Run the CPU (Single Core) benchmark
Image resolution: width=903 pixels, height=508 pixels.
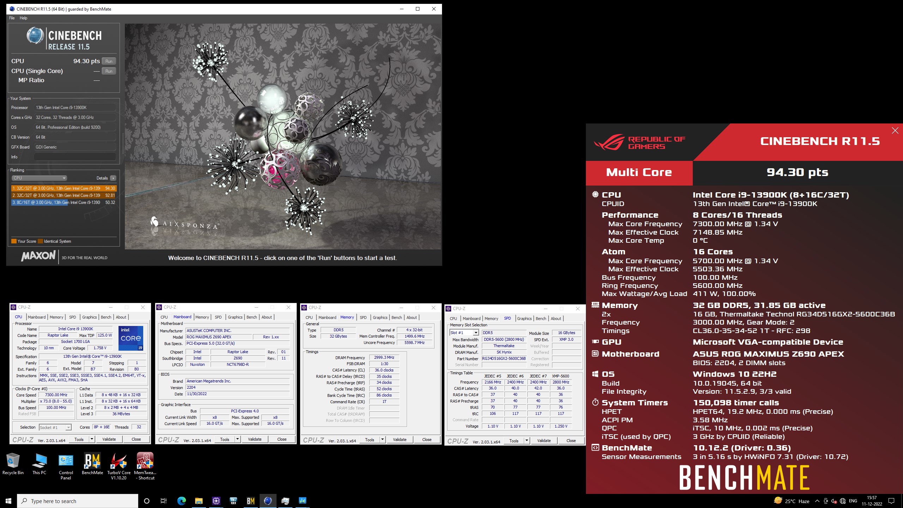[x=109, y=71]
